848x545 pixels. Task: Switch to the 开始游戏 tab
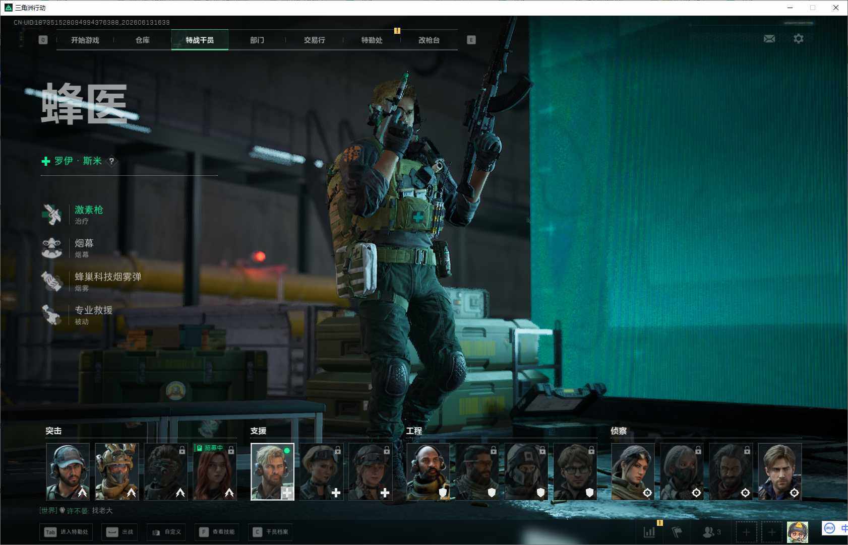[85, 40]
